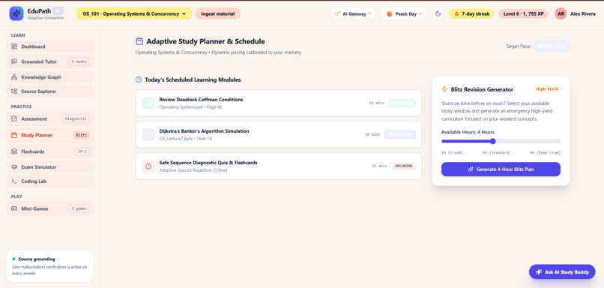Click the Source Explorer folder-tree icon
604x288 pixels.
click(x=14, y=91)
